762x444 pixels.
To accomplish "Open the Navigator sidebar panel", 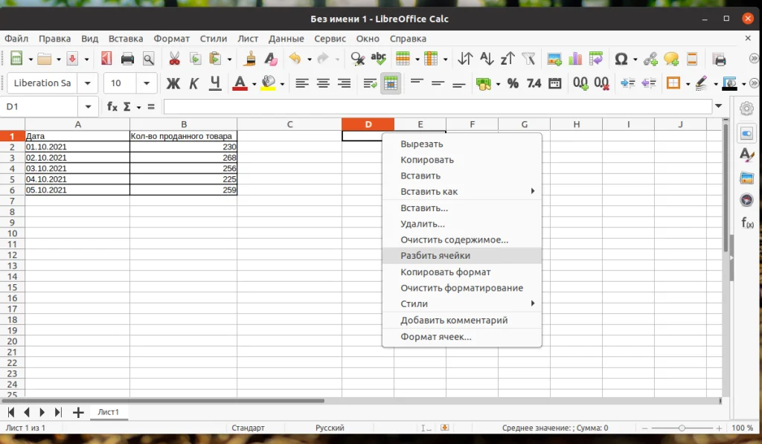I will click(x=746, y=199).
